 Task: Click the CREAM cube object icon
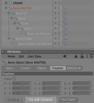[x=10, y=3]
